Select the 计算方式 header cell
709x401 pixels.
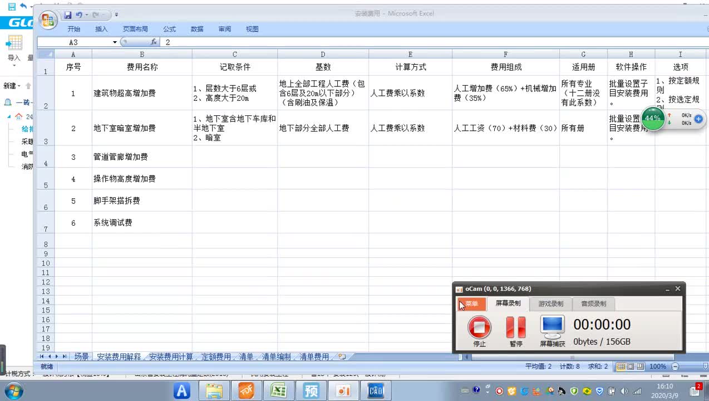click(x=410, y=67)
